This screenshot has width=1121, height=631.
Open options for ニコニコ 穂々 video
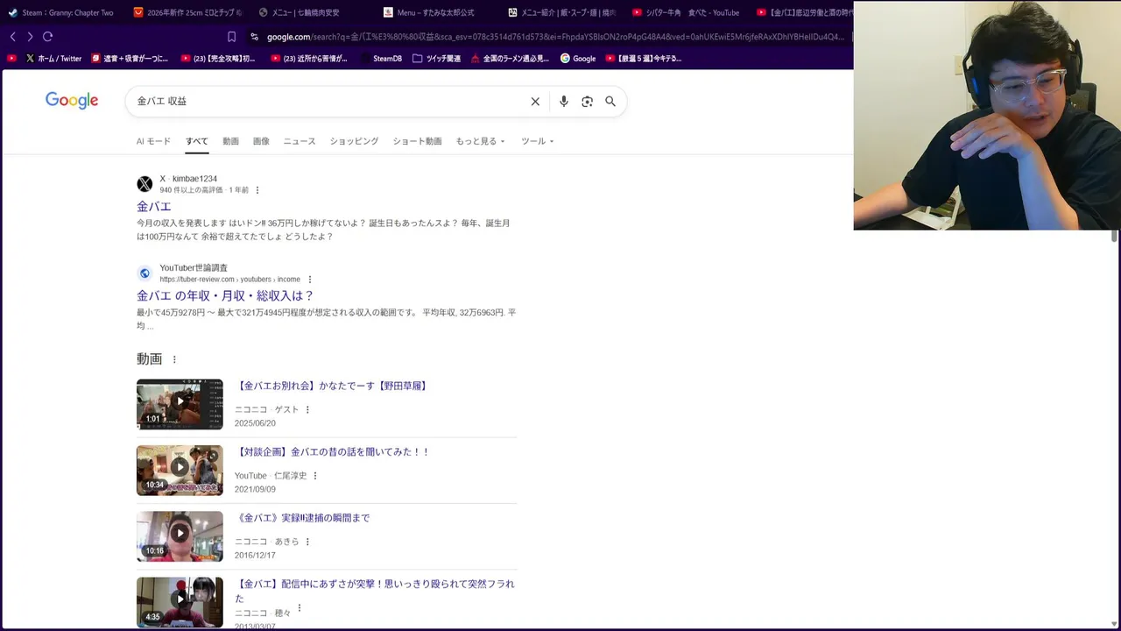click(x=300, y=608)
